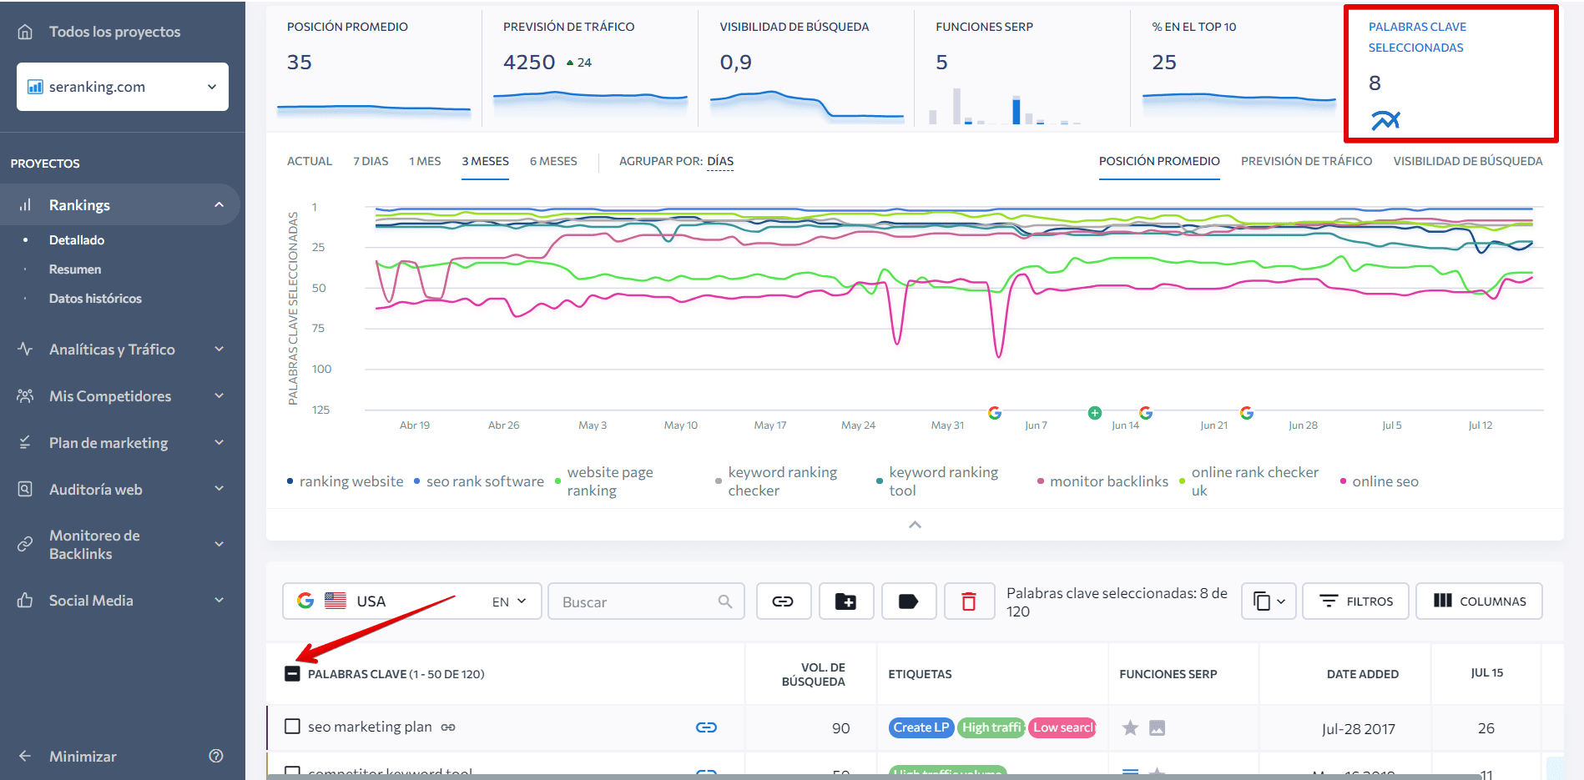Open the copy keywords dropdown button
The height and width of the screenshot is (780, 1584).
pyautogui.click(x=1269, y=601)
